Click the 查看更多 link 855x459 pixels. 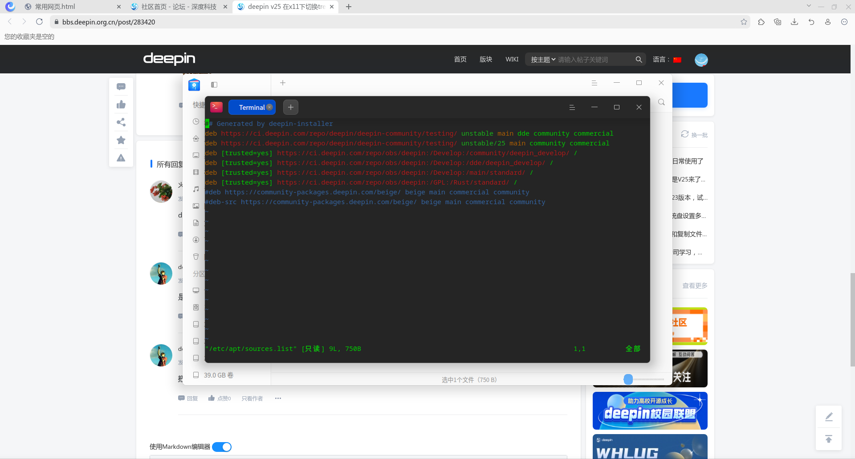click(x=695, y=286)
